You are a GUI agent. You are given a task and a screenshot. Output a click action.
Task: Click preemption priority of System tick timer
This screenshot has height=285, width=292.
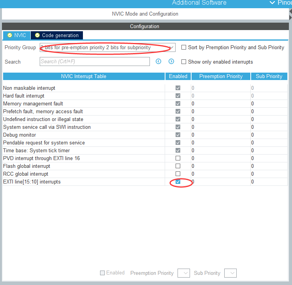pos(193,150)
